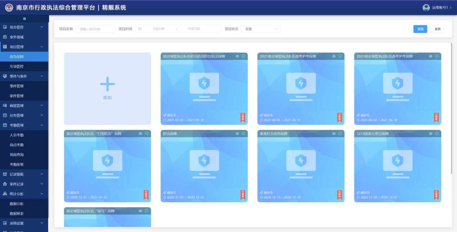This screenshot has width=457, height=232.
Task: Click the 项目名称 input field
Action: point(95,29)
